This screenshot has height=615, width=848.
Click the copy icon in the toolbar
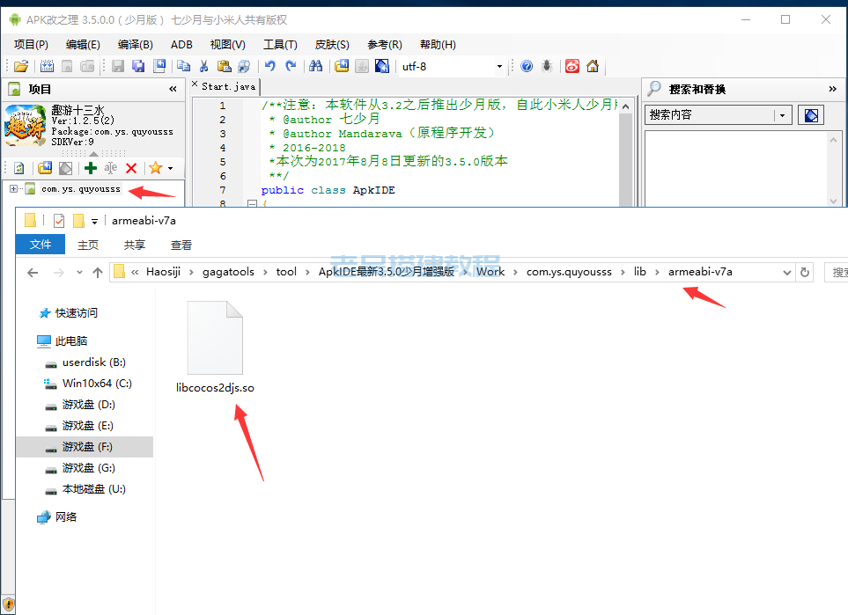[183, 66]
